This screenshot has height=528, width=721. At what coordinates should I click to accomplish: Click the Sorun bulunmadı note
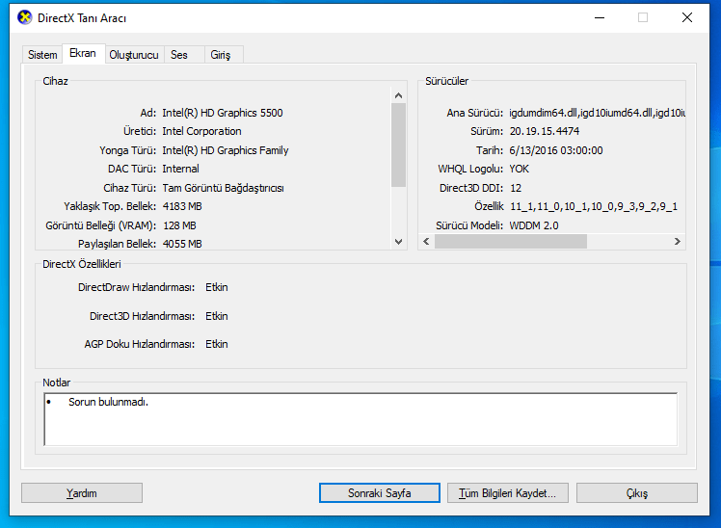109,402
